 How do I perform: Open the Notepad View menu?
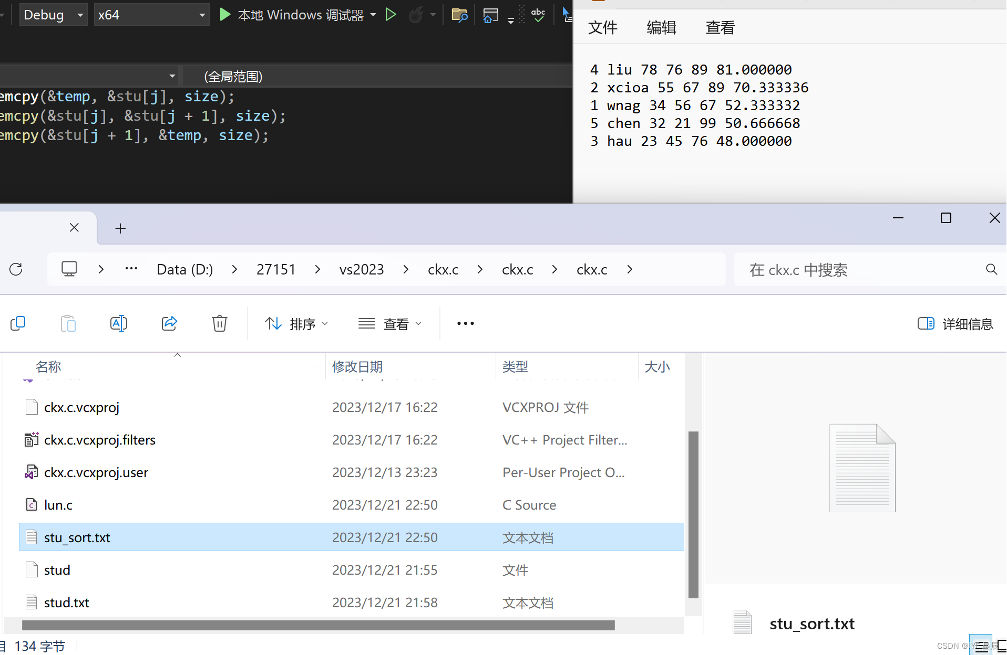[x=721, y=27]
